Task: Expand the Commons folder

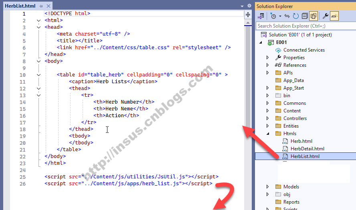Action: [x=268, y=103]
